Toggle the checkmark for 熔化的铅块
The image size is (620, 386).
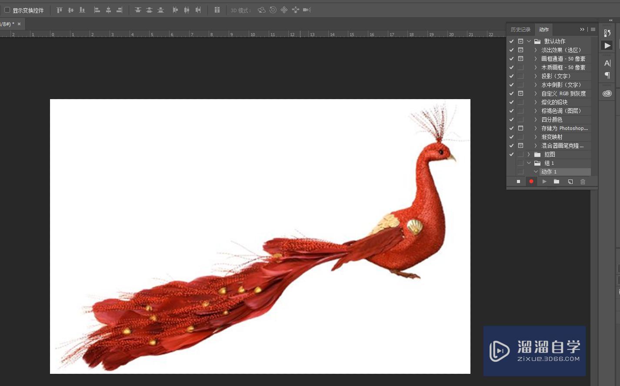click(512, 102)
